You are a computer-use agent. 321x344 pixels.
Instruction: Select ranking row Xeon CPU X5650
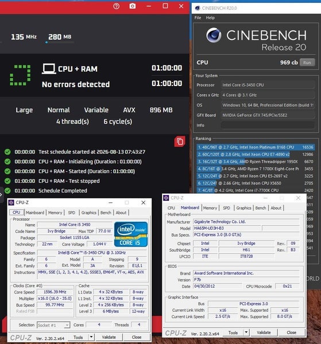click(x=256, y=183)
